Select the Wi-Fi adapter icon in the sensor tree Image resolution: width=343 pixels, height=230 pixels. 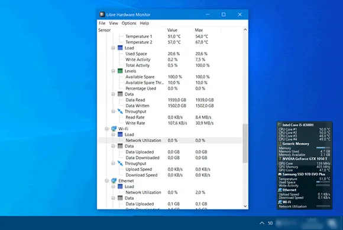(x=114, y=129)
